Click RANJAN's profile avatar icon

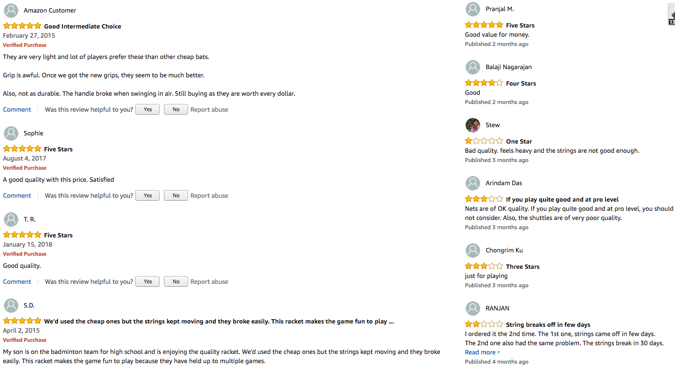pyautogui.click(x=473, y=308)
